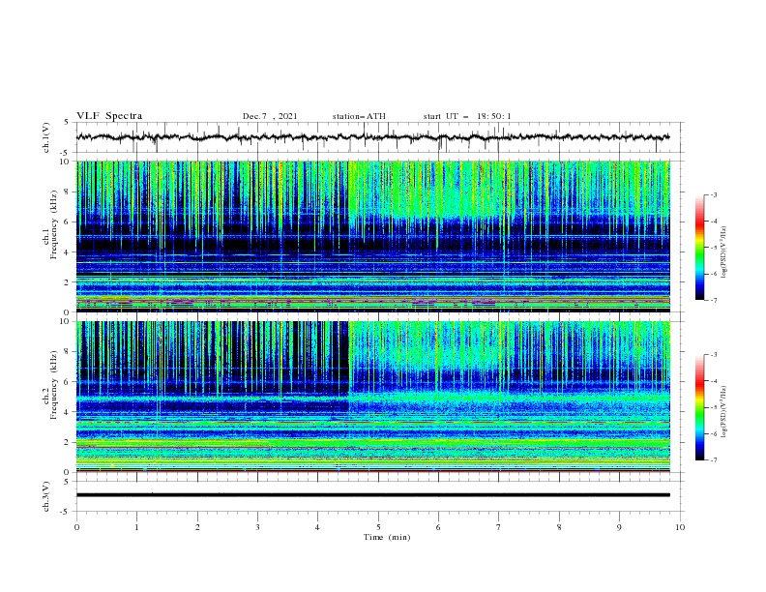
Task: Click the ch.1 spectrogram color scale bar
Action: (699, 248)
